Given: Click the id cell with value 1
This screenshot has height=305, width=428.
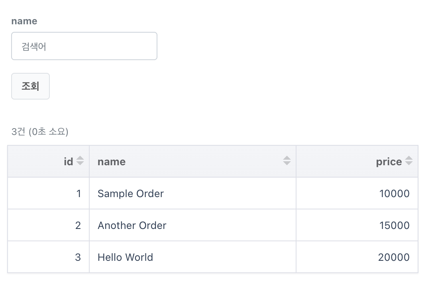Looking at the screenshot, I should click(79, 194).
